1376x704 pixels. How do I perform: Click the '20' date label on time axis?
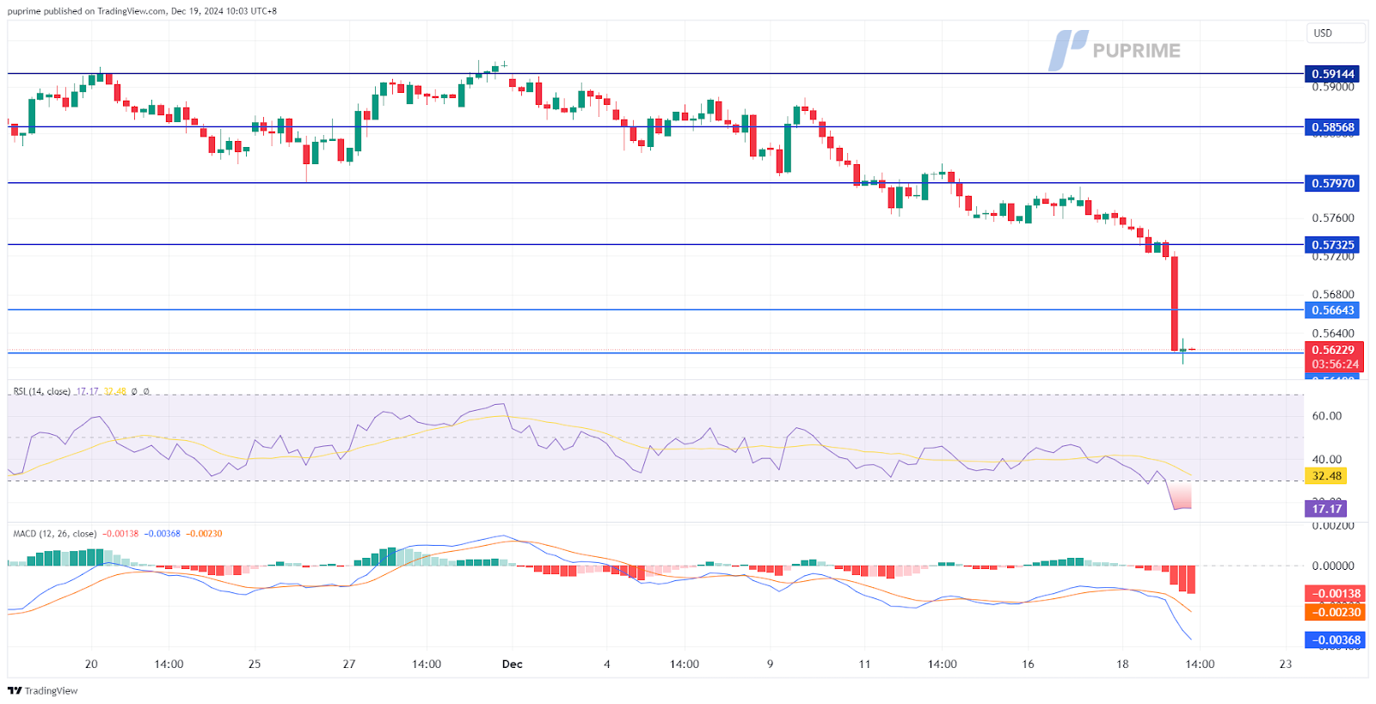pos(91,664)
